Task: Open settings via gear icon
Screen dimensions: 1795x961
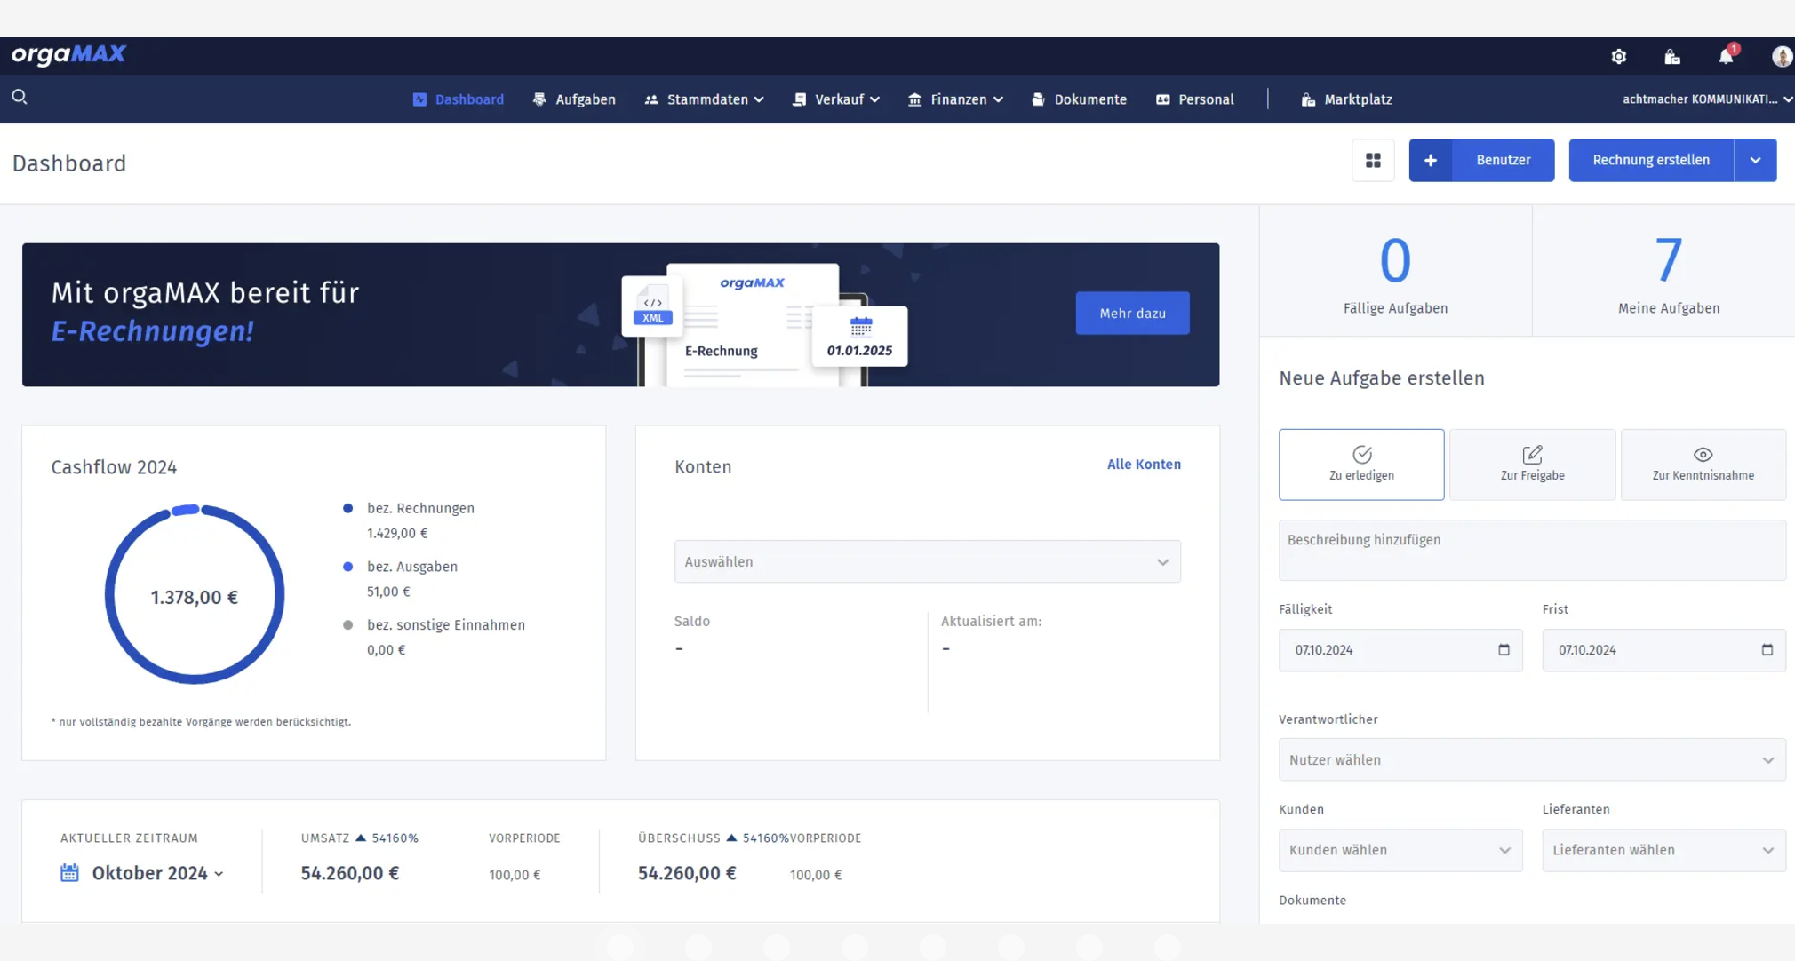Action: 1619,57
